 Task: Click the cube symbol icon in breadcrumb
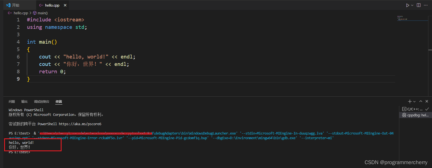pos(35,13)
